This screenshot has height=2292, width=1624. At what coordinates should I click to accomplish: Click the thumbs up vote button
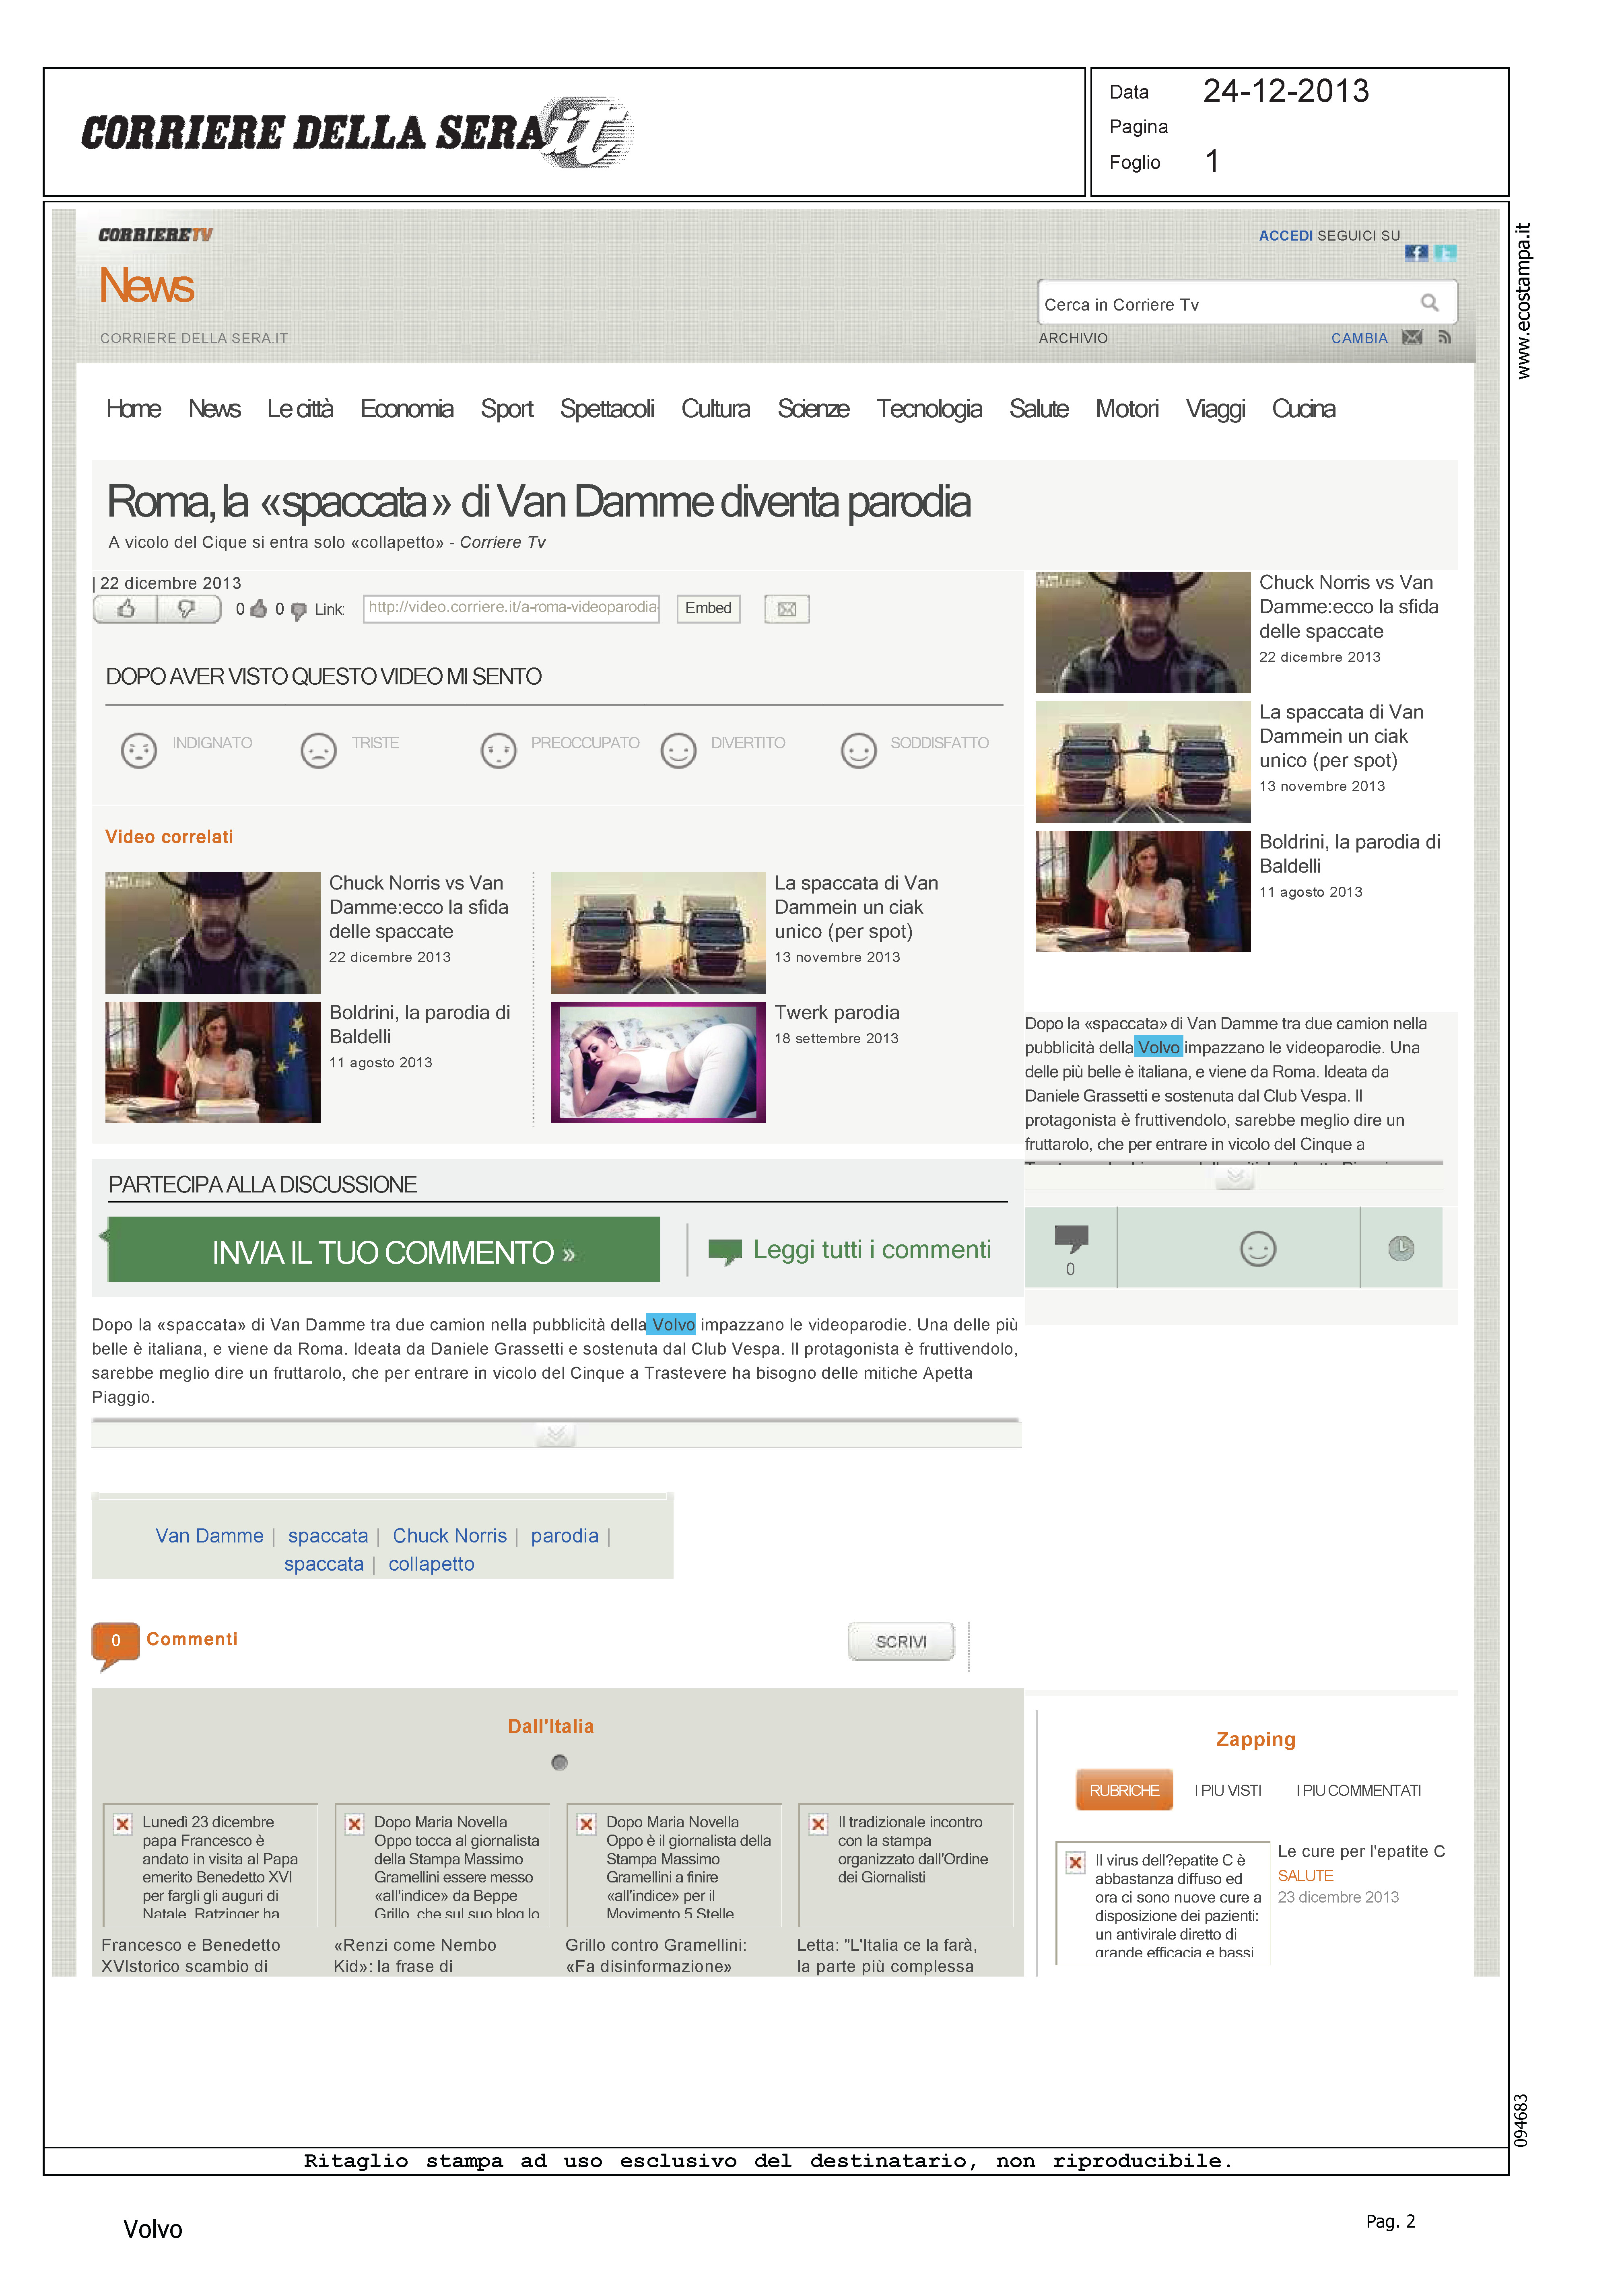click(126, 609)
